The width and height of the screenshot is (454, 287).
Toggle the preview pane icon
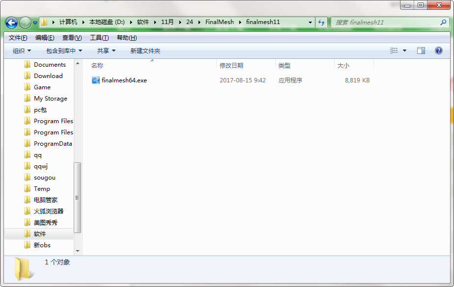[421, 51]
